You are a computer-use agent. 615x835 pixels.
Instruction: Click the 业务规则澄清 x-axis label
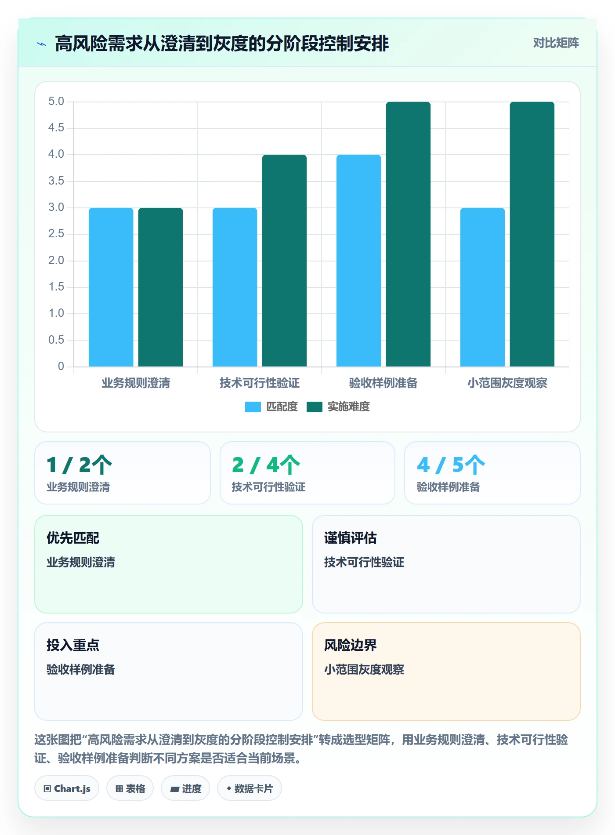click(136, 383)
